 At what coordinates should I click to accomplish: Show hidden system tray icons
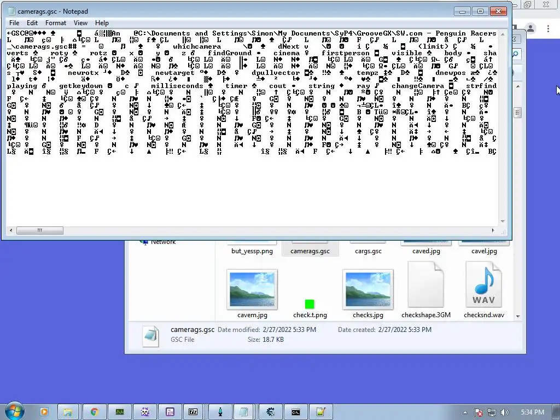point(465,412)
